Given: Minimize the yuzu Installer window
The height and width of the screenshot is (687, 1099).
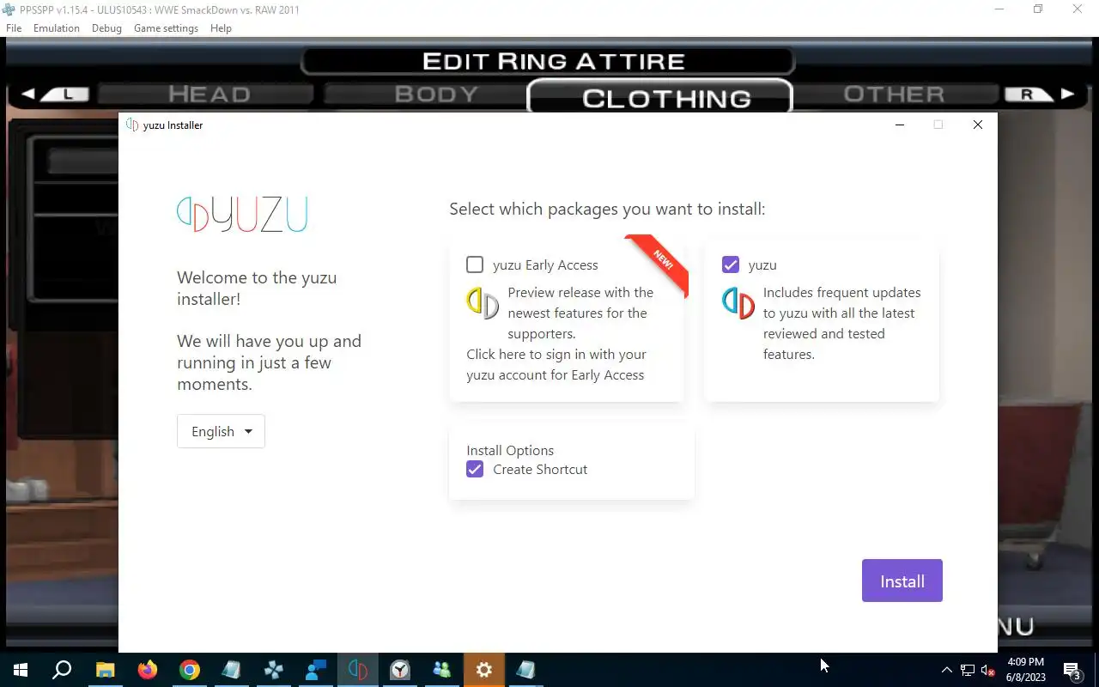Looking at the screenshot, I should pyautogui.click(x=899, y=125).
